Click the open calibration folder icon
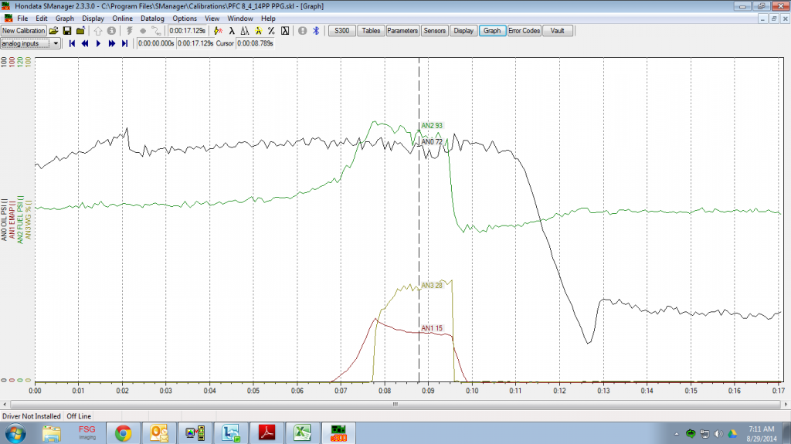The width and height of the screenshot is (791, 444). (x=54, y=31)
